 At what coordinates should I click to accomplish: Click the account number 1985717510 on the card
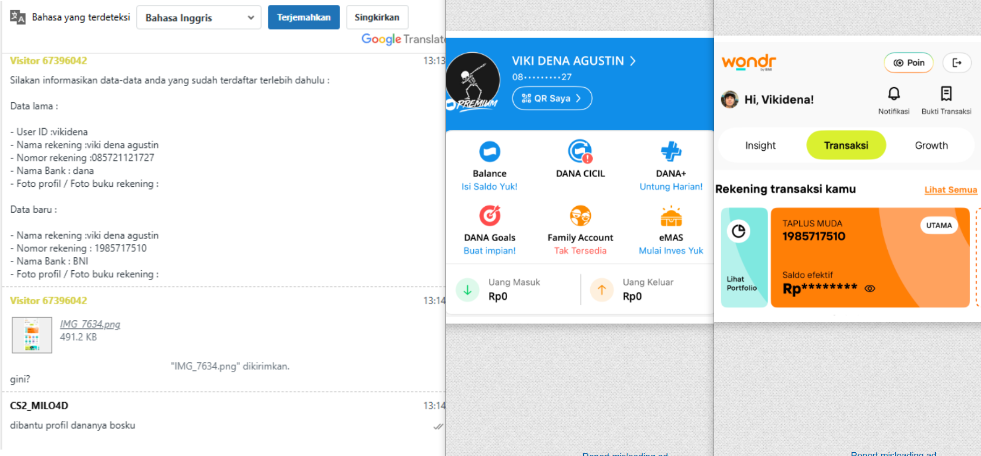tap(813, 236)
